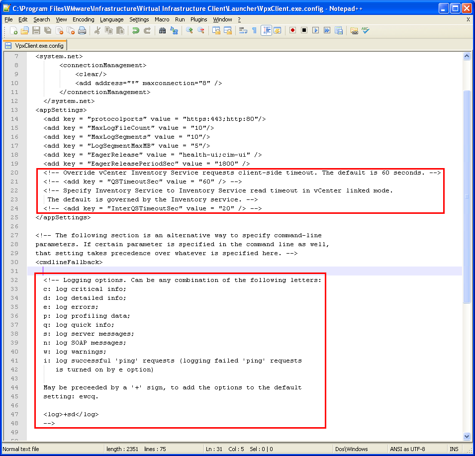Click the Zoom In magnifier icon
The height and width of the screenshot is (456, 475).
190,30
